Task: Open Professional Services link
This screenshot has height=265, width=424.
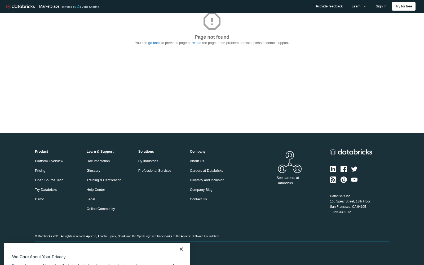Action: pyautogui.click(x=155, y=171)
